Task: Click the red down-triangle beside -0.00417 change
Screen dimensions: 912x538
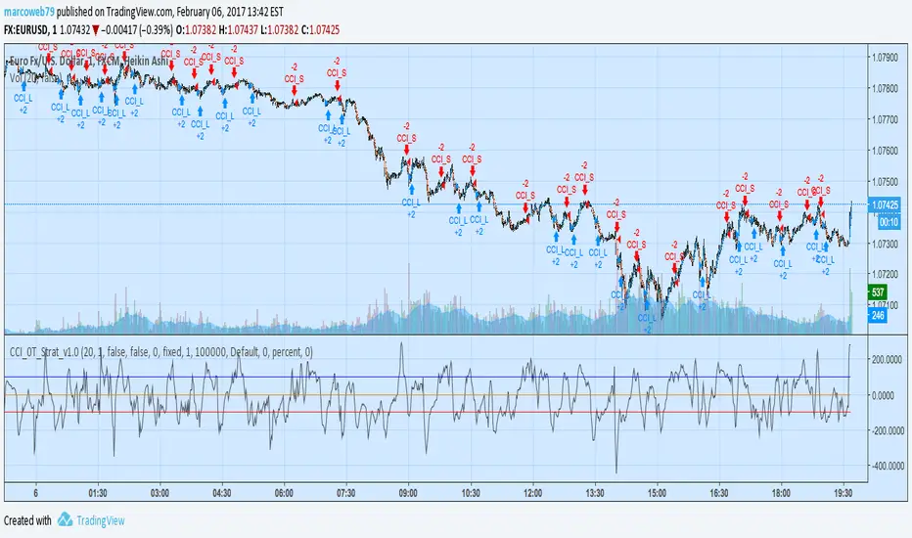Action: tap(95, 30)
